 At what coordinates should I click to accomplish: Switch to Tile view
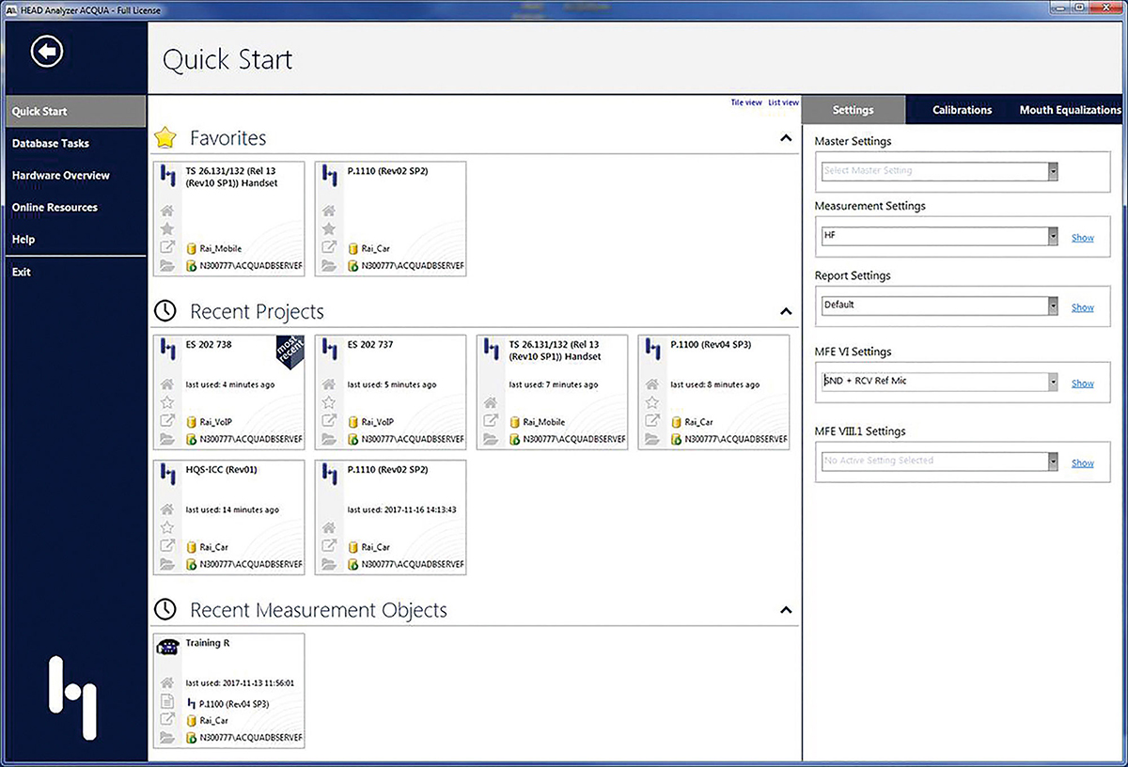746,102
